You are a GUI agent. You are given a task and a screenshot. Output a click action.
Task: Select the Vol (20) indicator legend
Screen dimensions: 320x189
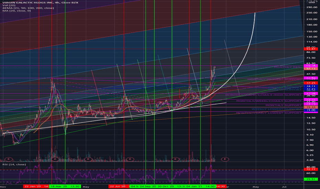9,5
